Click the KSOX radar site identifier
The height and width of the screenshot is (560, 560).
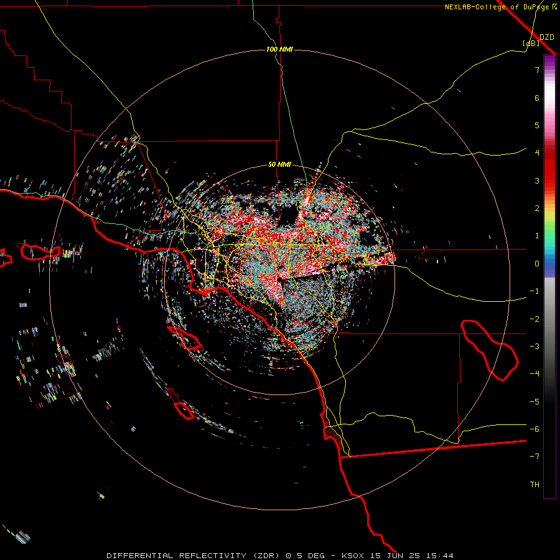tap(354, 556)
